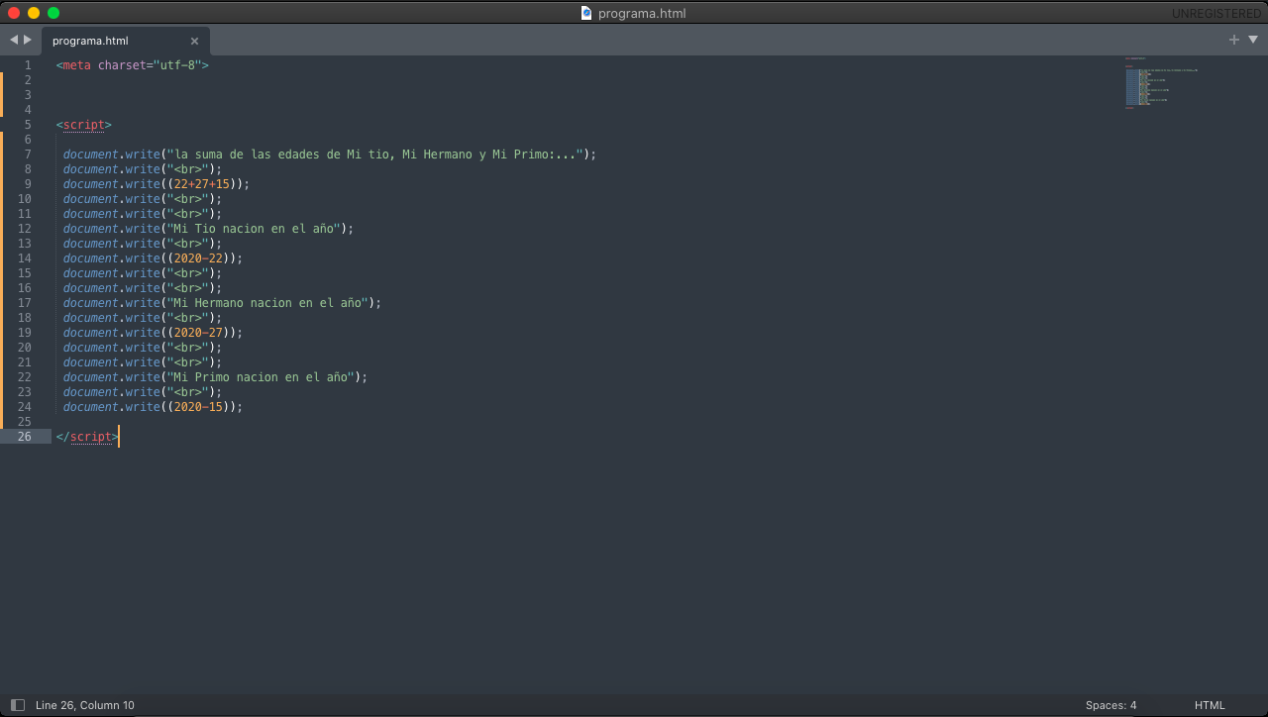The width and height of the screenshot is (1268, 717).
Task: Open Spaces: 4 indentation menu
Action: [x=1111, y=705]
